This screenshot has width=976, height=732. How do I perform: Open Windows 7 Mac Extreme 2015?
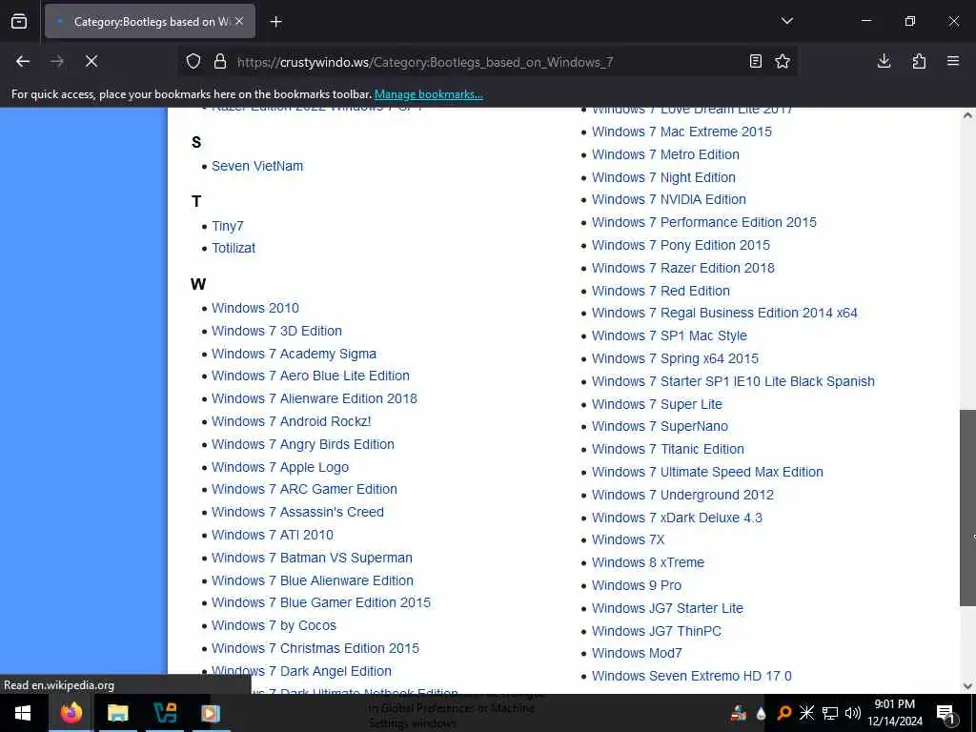681,132
